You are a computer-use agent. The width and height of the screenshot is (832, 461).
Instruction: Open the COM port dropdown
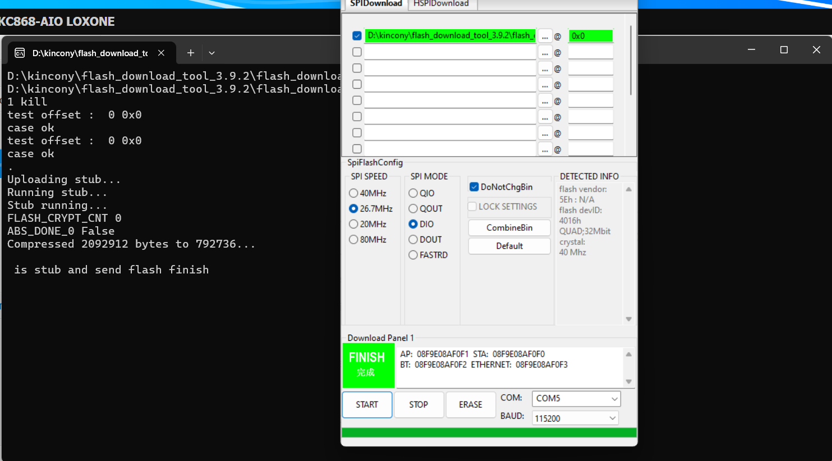[576, 399]
